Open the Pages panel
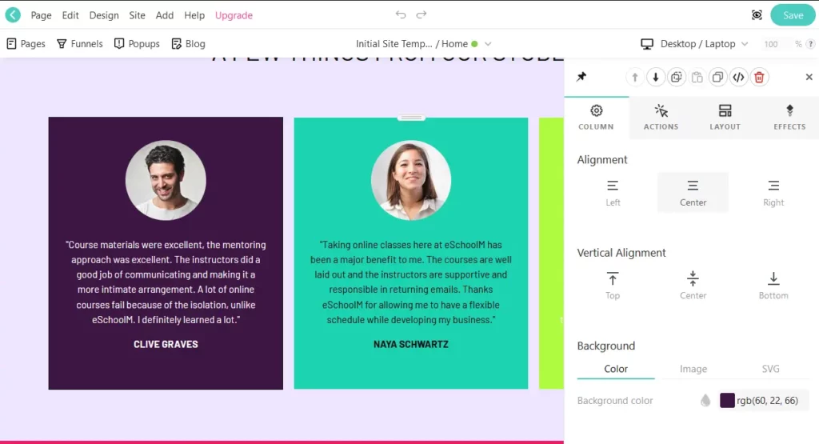This screenshot has width=819, height=444. pyautogui.click(x=26, y=44)
